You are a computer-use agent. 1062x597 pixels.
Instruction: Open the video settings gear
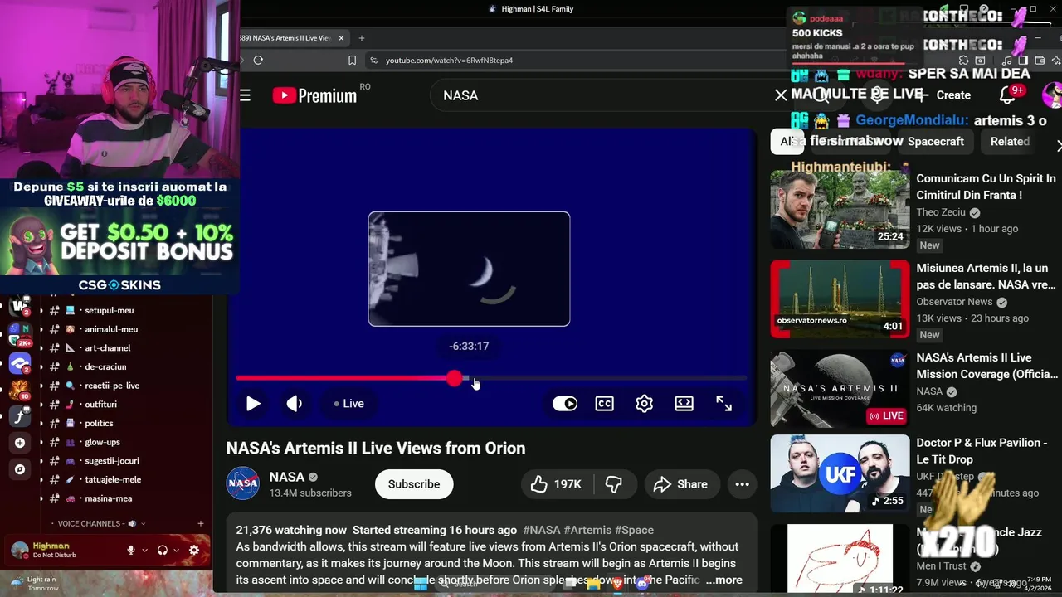click(645, 404)
